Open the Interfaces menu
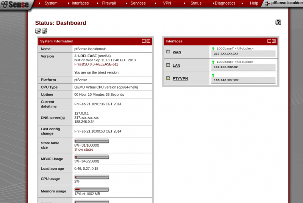Viewport: 303px width, 203px height. (x=80, y=3)
